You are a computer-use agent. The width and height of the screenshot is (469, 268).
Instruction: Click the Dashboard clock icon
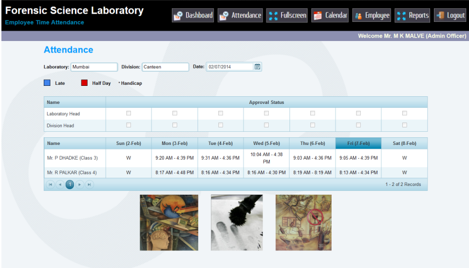(x=178, y=16)
